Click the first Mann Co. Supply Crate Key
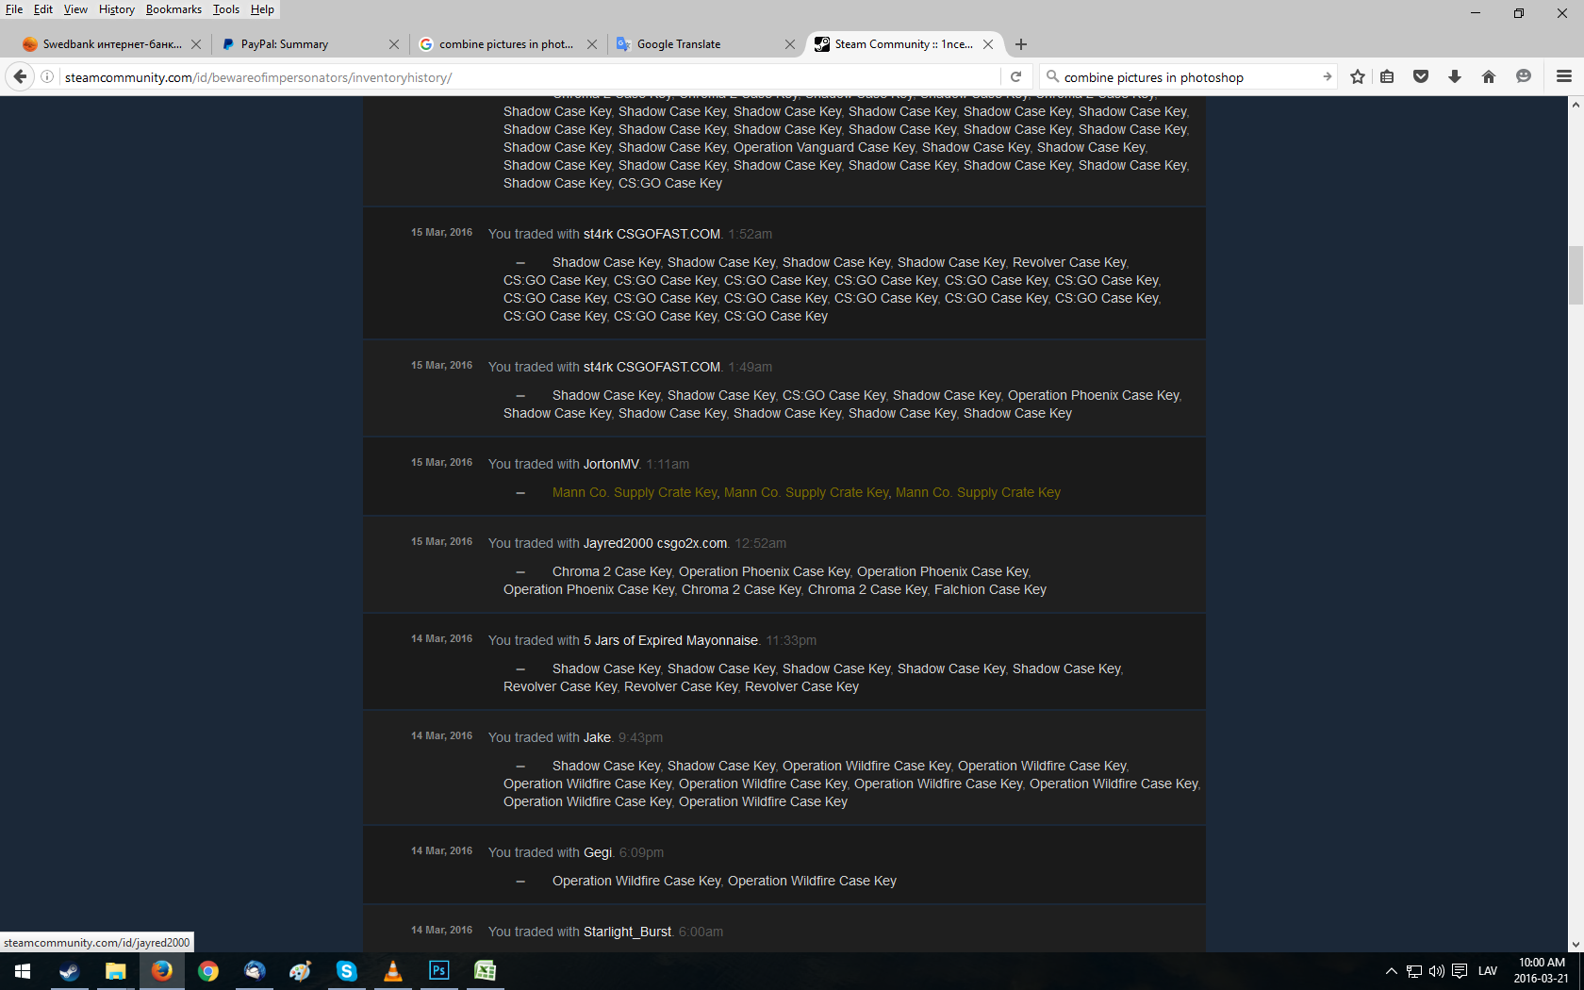This screenshot has height=990, width=1584. [x=635, y=492]
